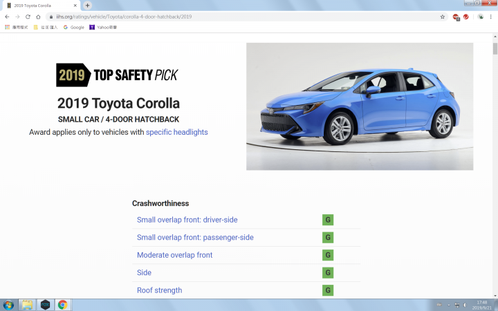Click the scrollbar up arrow
The height and width of the screenshot is (311, 498).
495,37
